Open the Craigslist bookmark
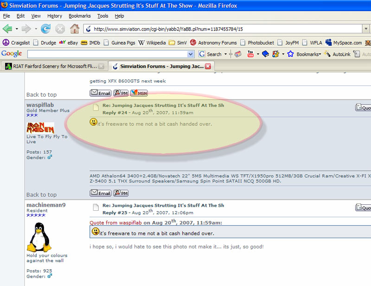371x286 pixels. (x=16, y=43)
